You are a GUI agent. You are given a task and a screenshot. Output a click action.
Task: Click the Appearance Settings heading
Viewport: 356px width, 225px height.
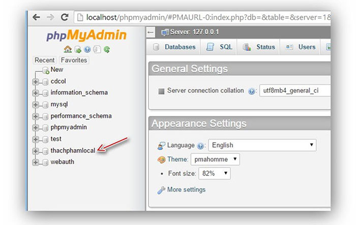199,123
